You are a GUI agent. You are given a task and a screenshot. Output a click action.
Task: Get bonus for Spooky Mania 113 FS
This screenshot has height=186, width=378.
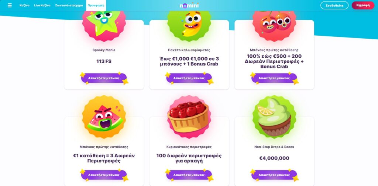104,78
